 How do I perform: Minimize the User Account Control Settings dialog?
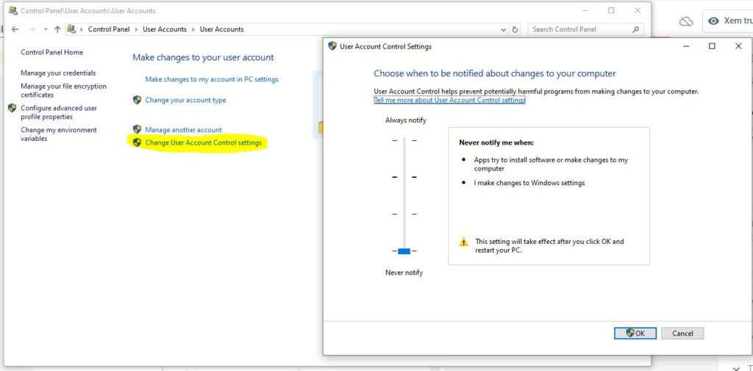[686, 46]
